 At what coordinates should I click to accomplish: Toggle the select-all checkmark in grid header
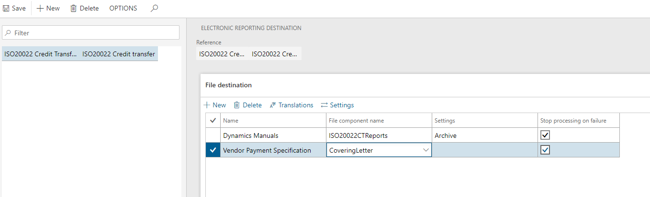[x=213, y=121]
